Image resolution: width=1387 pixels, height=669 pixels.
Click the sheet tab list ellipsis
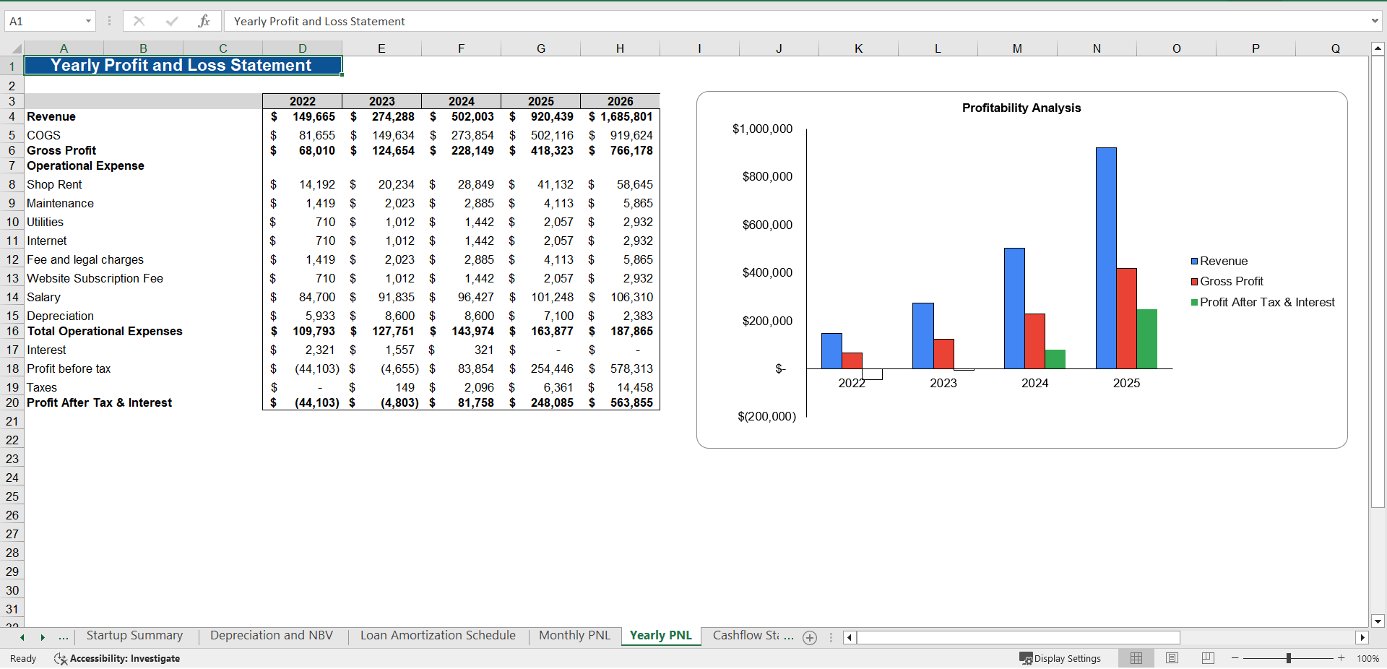click(x=64, y=636)
